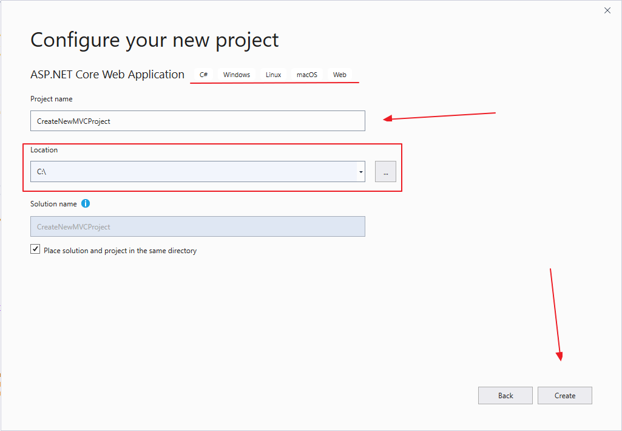Open the Location dropdown arrow
Image resolution: width=622 pixels, height=431 pixels.
click(360, 172)
